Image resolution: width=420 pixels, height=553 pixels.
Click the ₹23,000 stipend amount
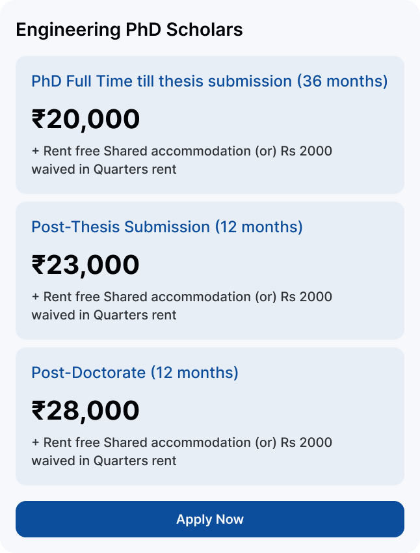[x=86, y=265]
